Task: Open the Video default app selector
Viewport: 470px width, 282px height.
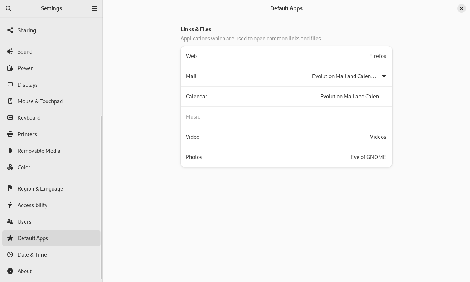Action: click(x=378, y=137)
